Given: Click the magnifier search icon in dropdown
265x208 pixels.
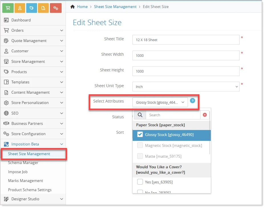Looking at the screenshot, I should (140, 115).
